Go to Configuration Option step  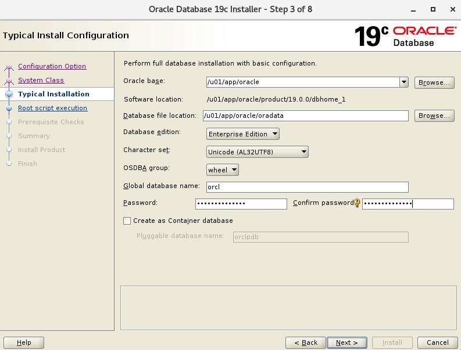(x=52, y=66)
